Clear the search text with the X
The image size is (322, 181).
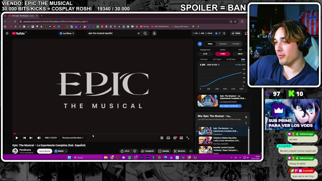(138, 33)
